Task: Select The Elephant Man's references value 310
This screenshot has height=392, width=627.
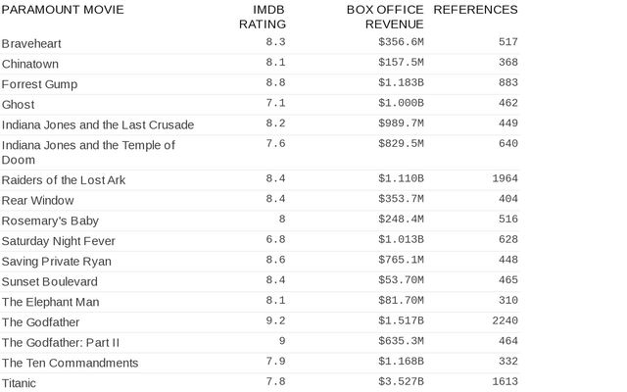Action: [x=506, y=301]
